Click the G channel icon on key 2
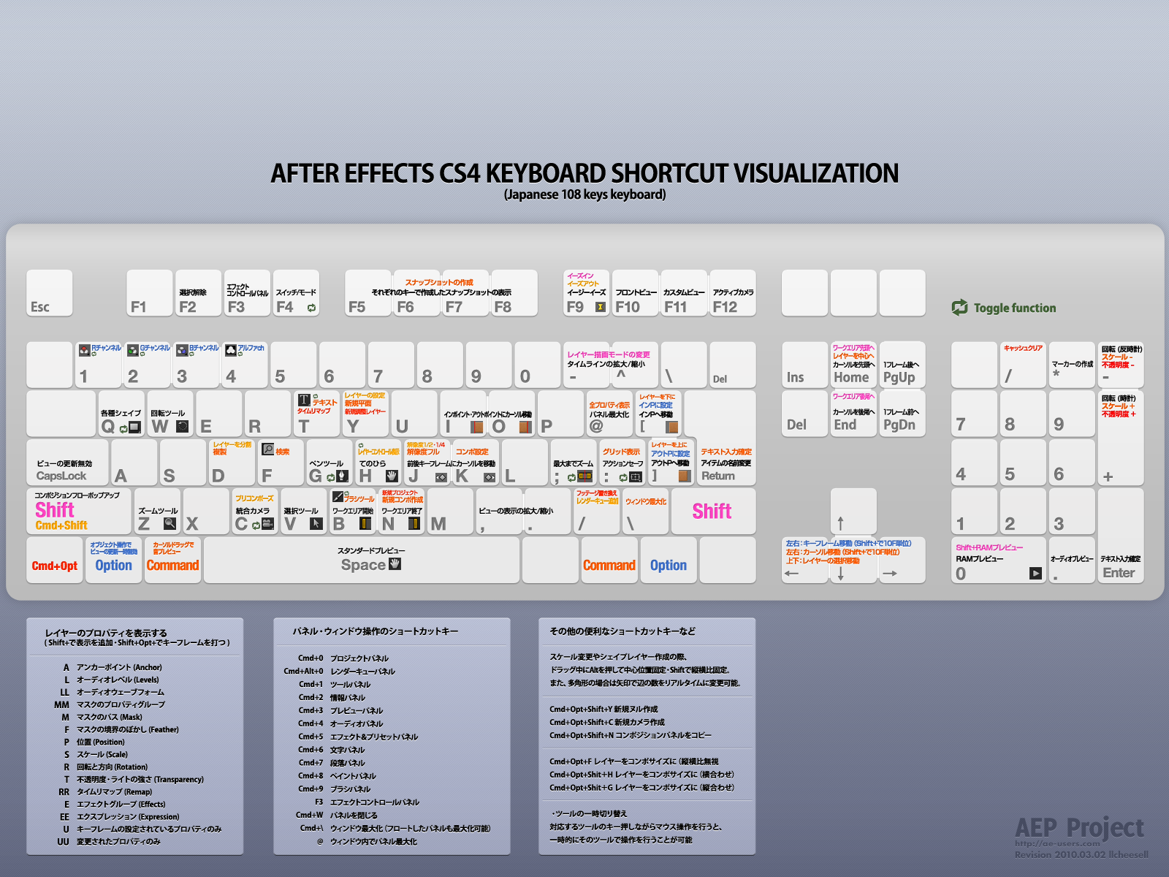This screenshot has height=877, width=1169. (x=133, y=350)
